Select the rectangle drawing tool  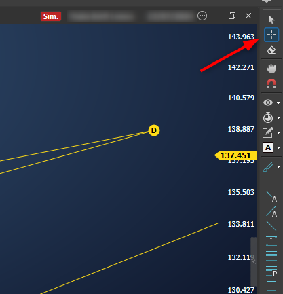(271, 286)
